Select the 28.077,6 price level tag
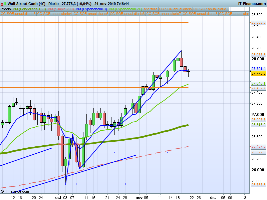The image size is (267, 200). click(258, 55)
